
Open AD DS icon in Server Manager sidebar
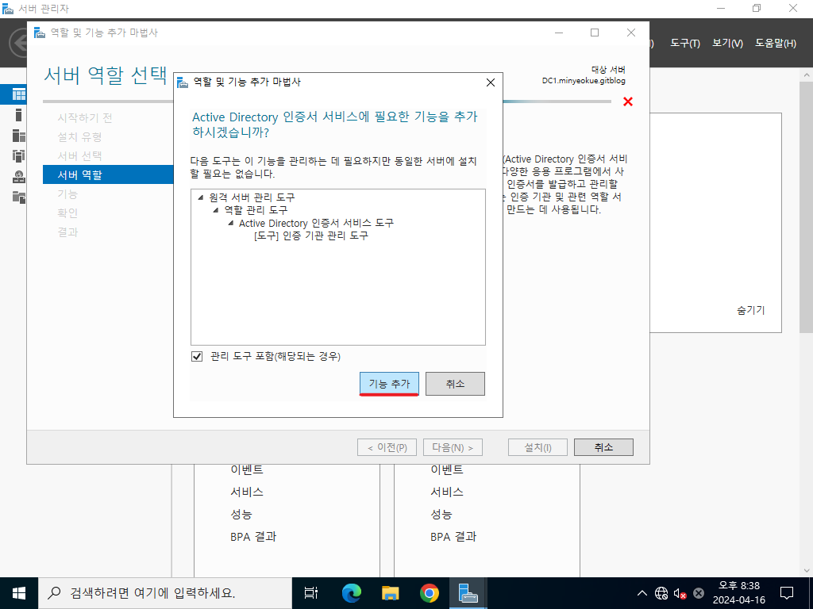tap(19, 156)
